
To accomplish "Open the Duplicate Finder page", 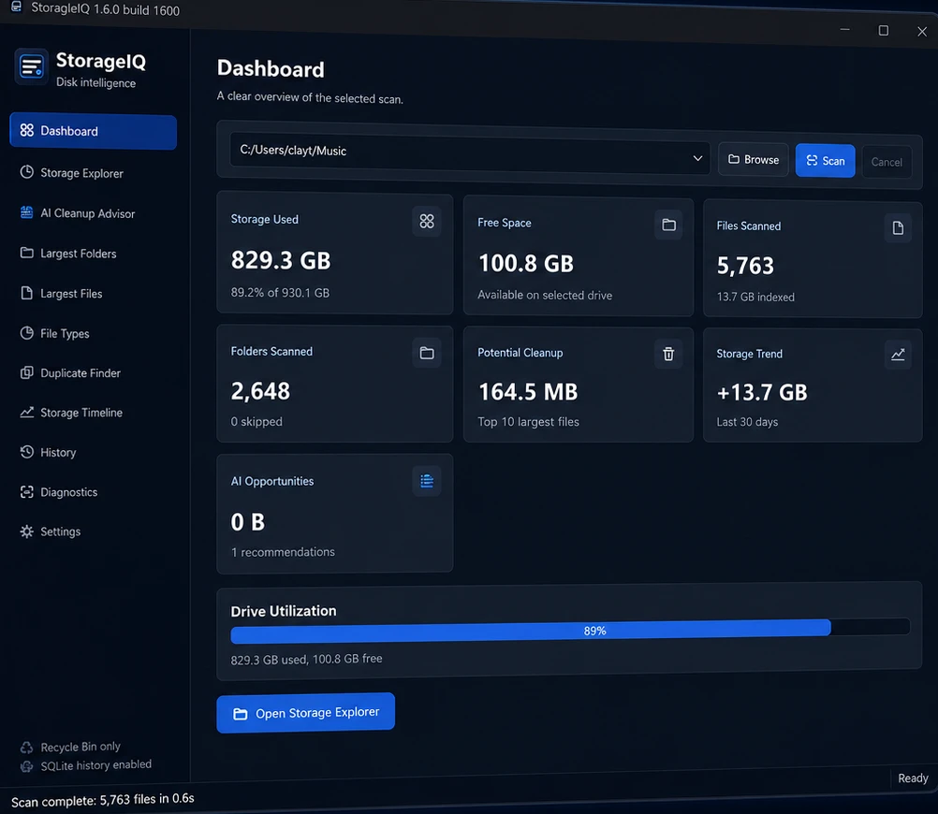I will point(94,372).
